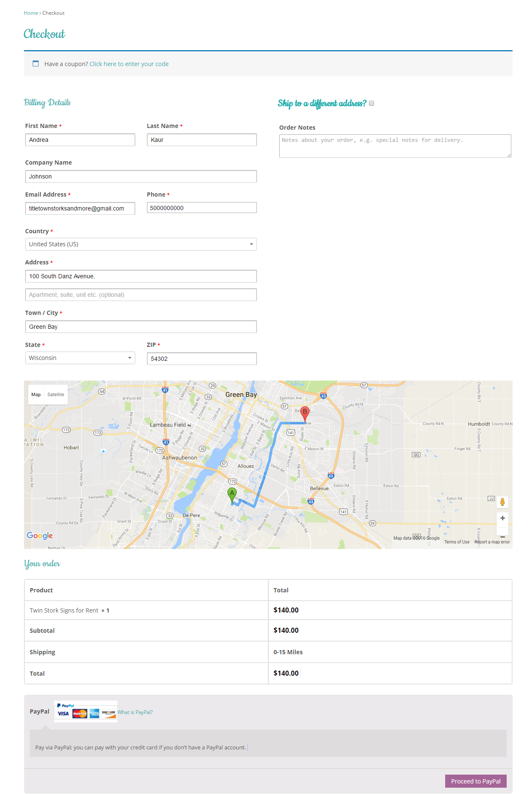Open the What is PayPal? link
Screen dimensions: 529x794
(135, 712)
